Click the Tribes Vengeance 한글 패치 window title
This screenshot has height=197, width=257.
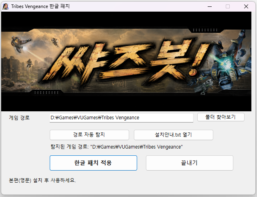pyautogui.click(x=40, y=6)
